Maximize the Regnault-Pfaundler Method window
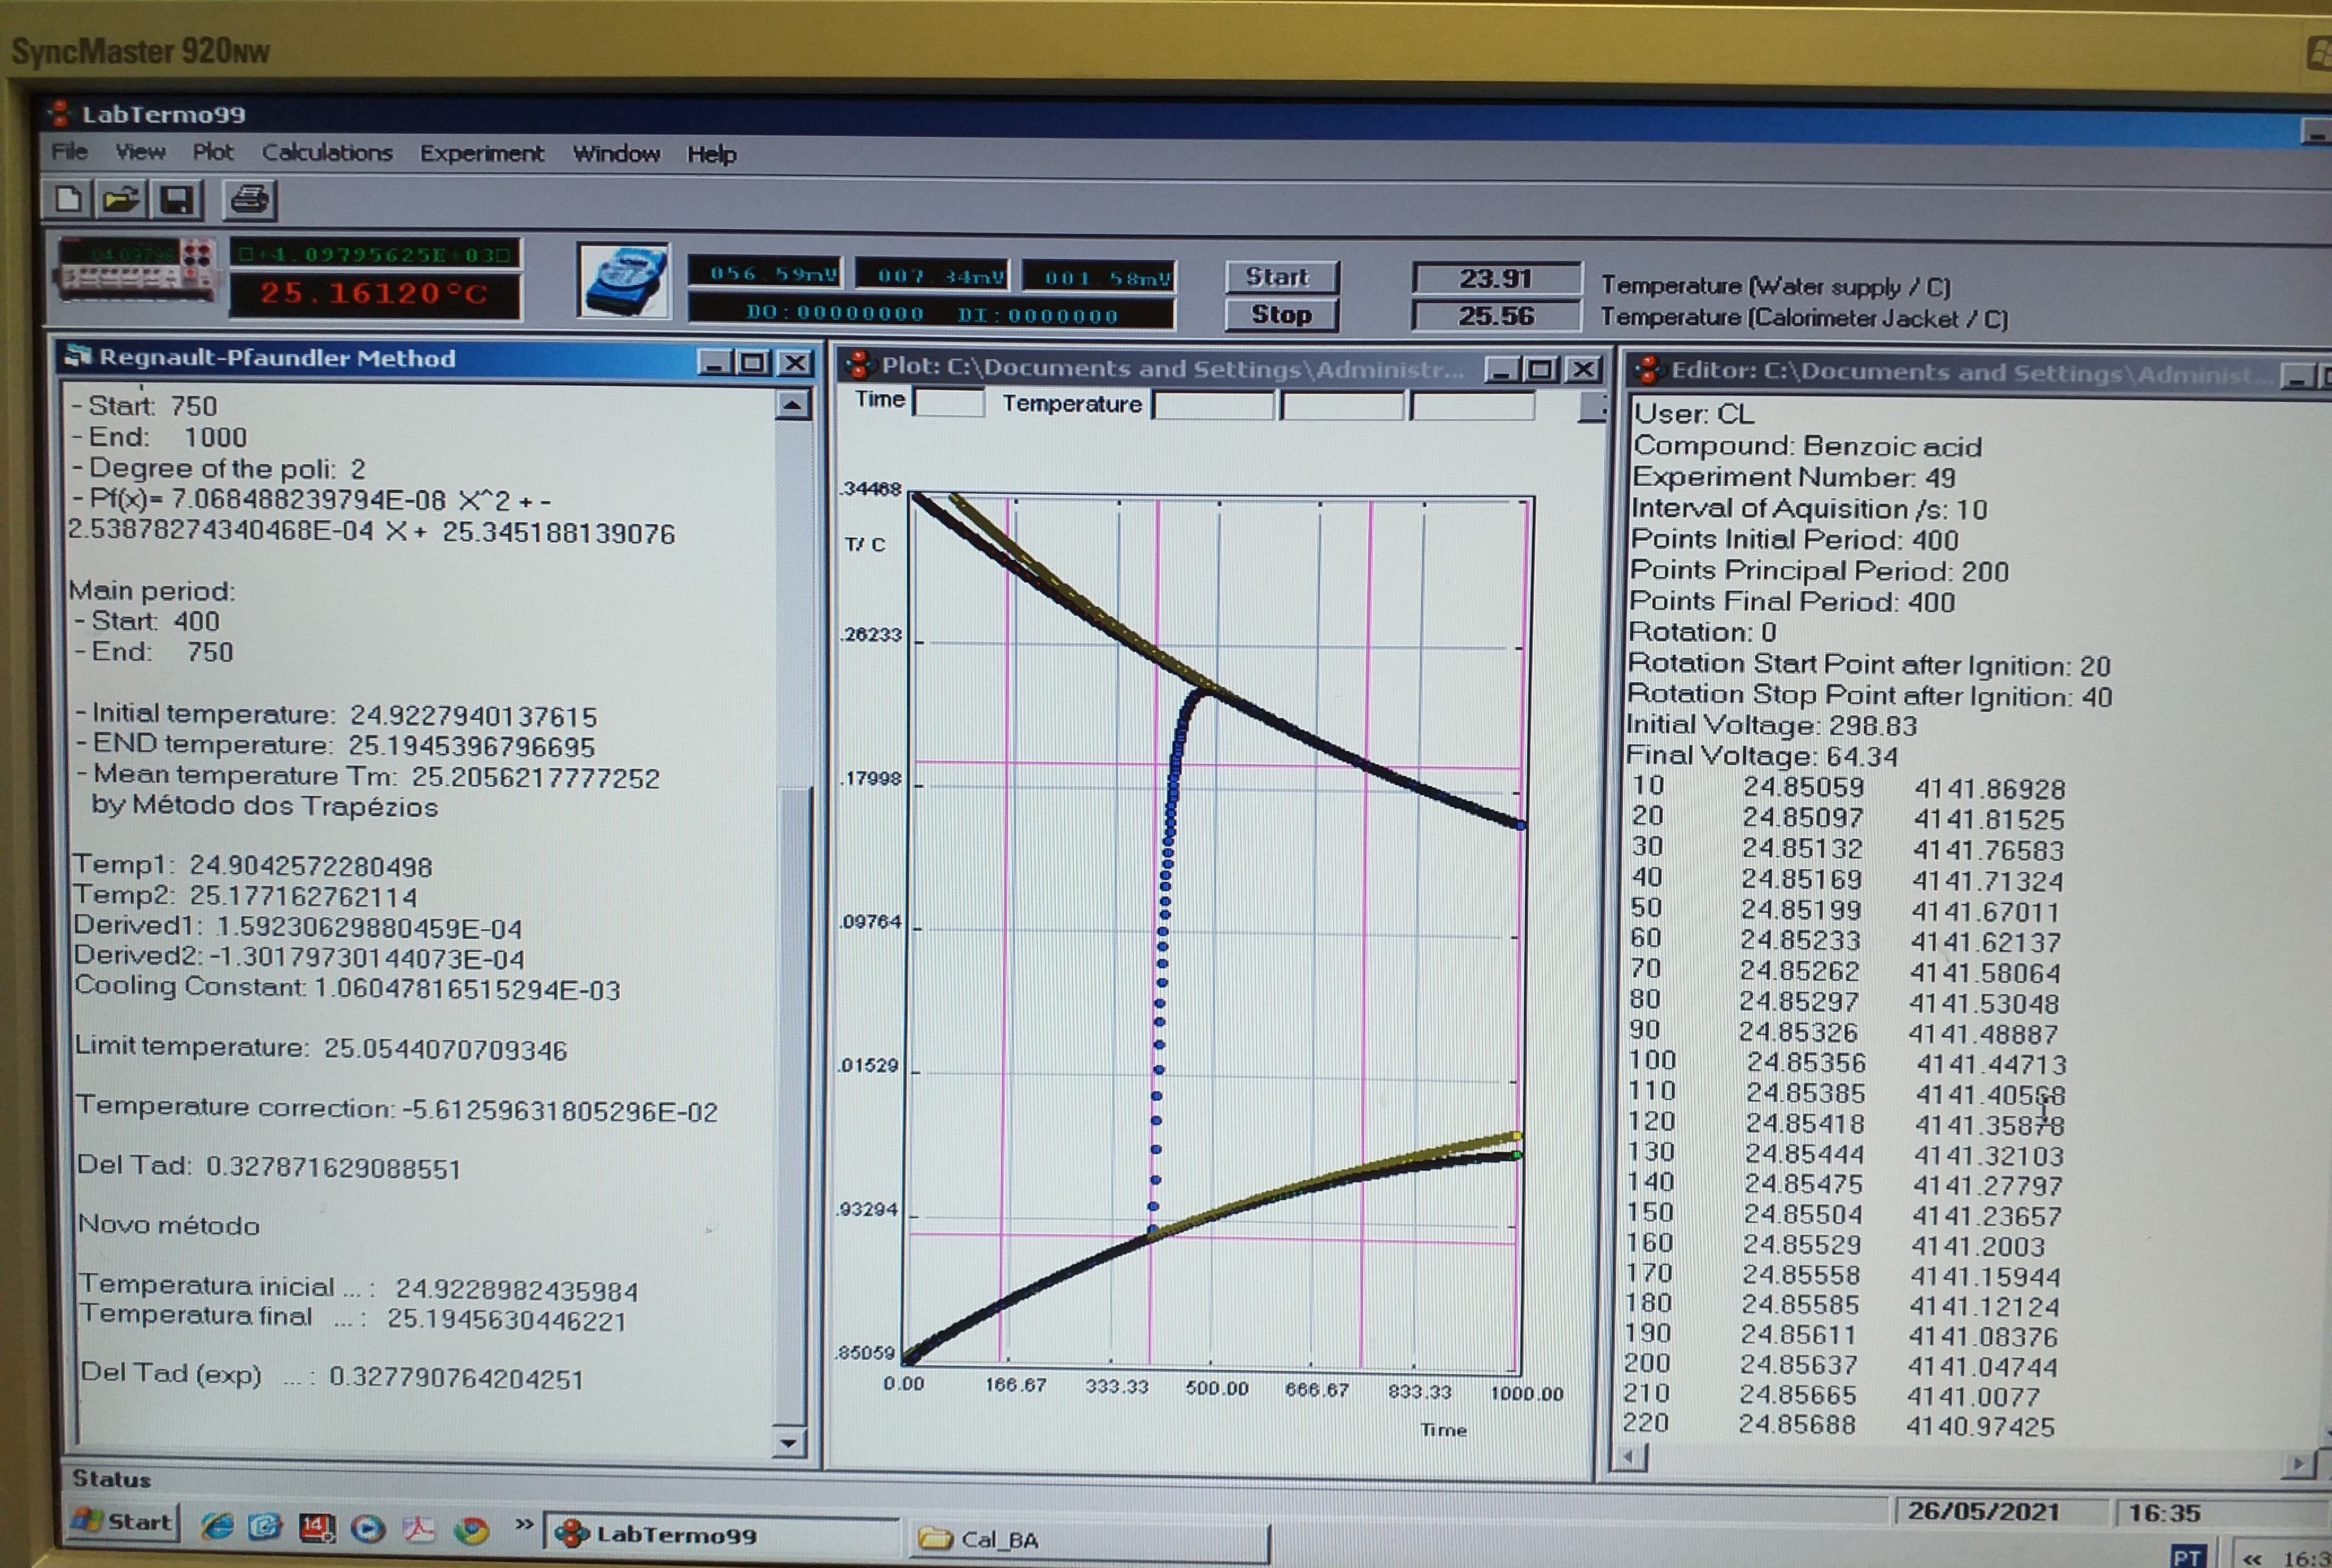 pos(753,362)
